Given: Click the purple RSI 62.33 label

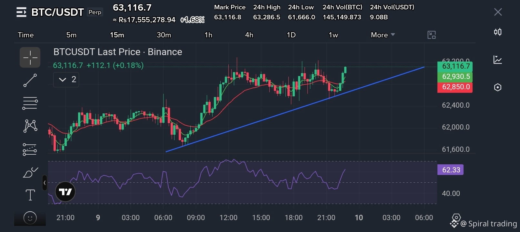Looking at the screenshot, I should pyautogui.click(x=450, y=170).
